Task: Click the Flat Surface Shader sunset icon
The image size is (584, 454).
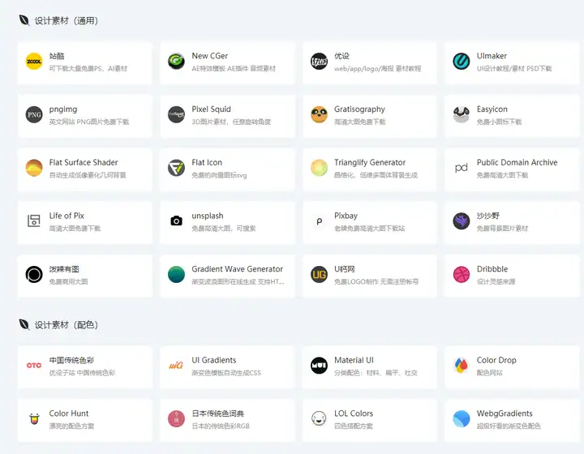Action: click(x=34, y=168)
